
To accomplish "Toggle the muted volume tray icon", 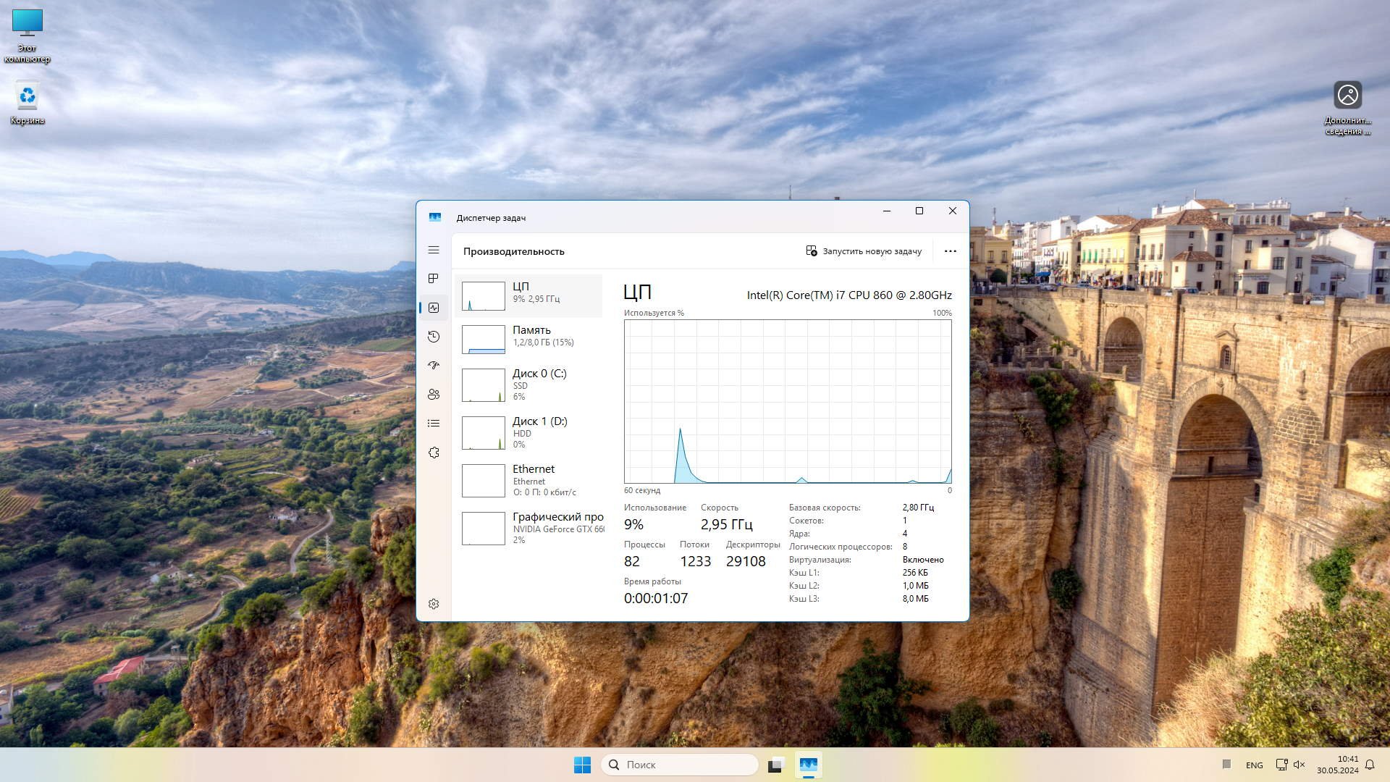I will [x=1299, y=765].
